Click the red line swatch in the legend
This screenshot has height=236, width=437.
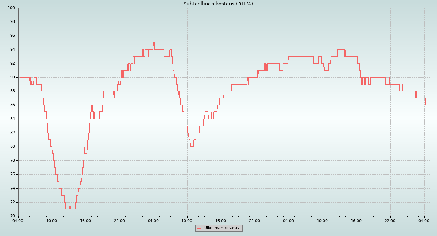point(199,228)
